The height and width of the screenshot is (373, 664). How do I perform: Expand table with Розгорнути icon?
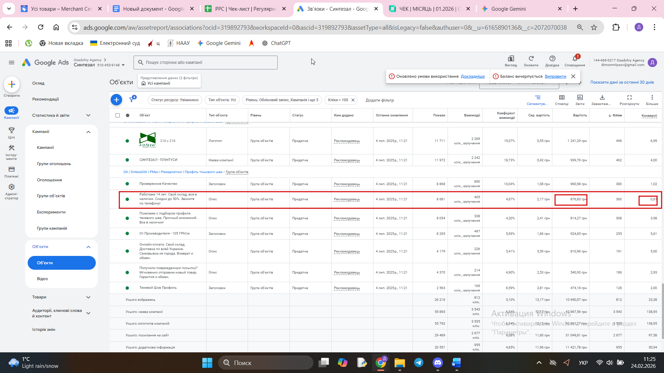pyautogui.click(x=629, y=98)
